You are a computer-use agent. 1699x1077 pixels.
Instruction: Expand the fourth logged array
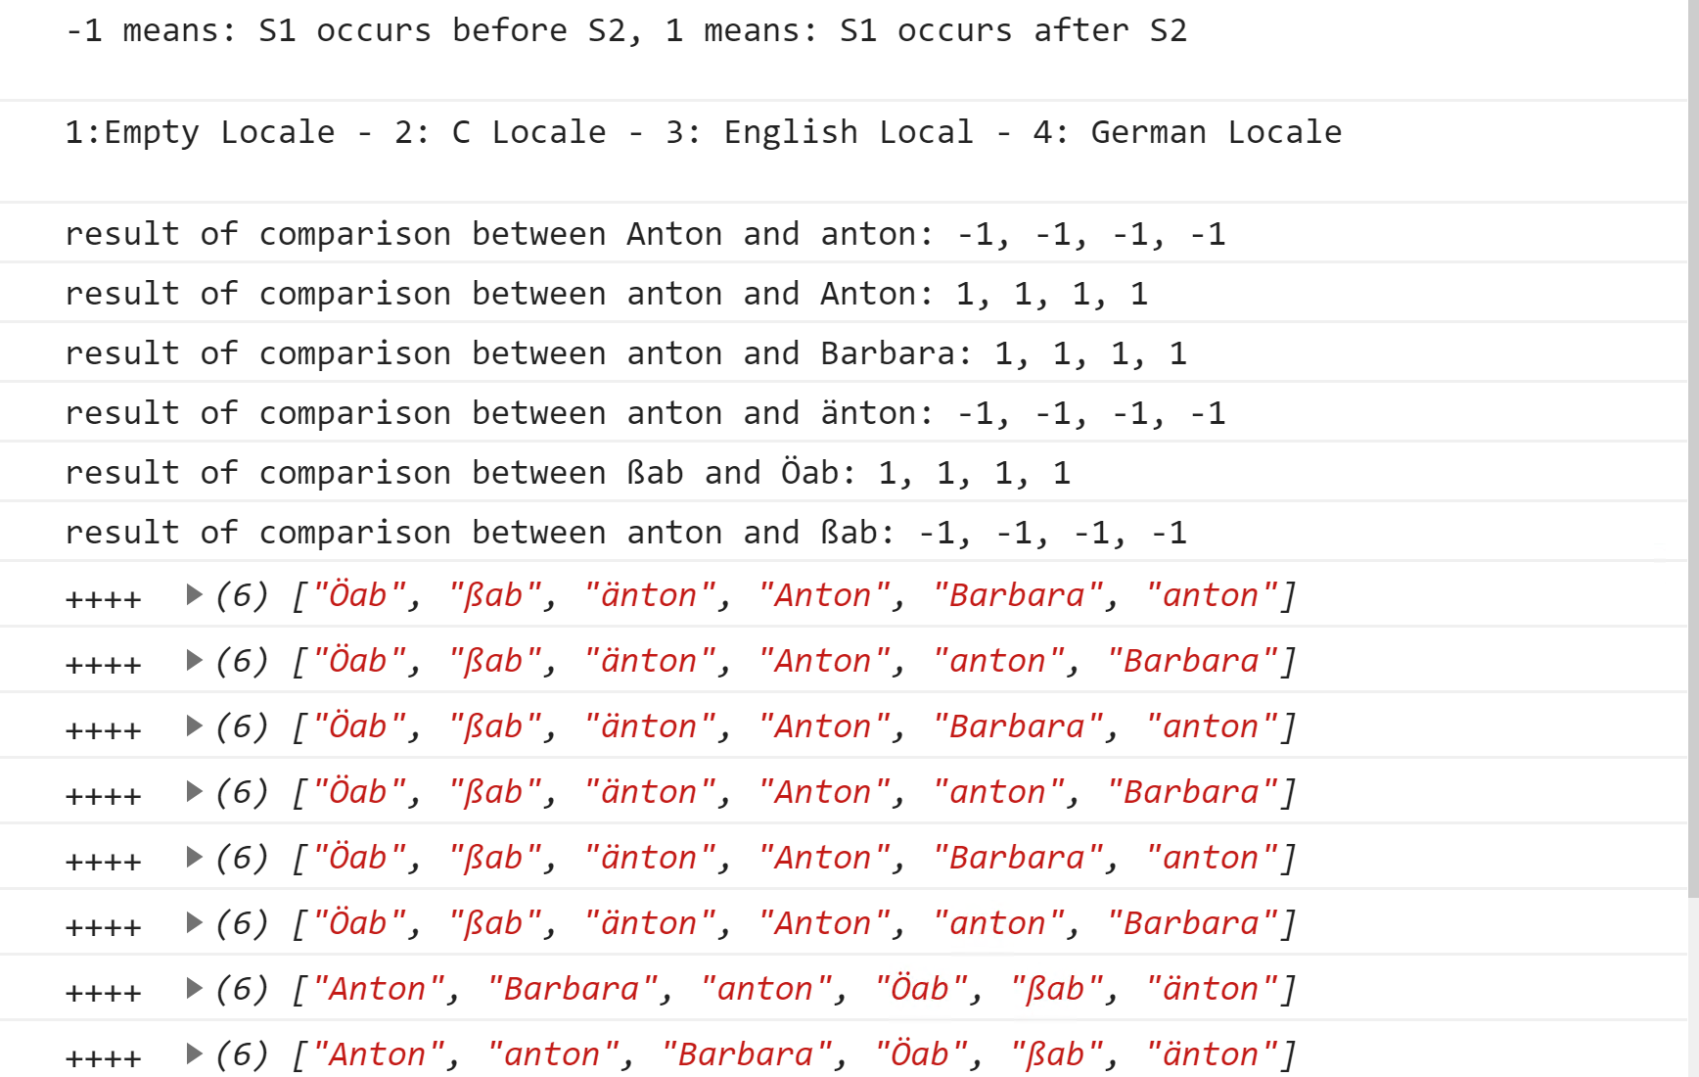(194, 791)
